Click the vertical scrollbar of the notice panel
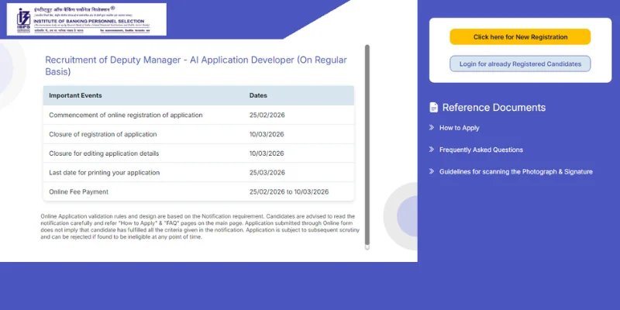 click(367, 146)
